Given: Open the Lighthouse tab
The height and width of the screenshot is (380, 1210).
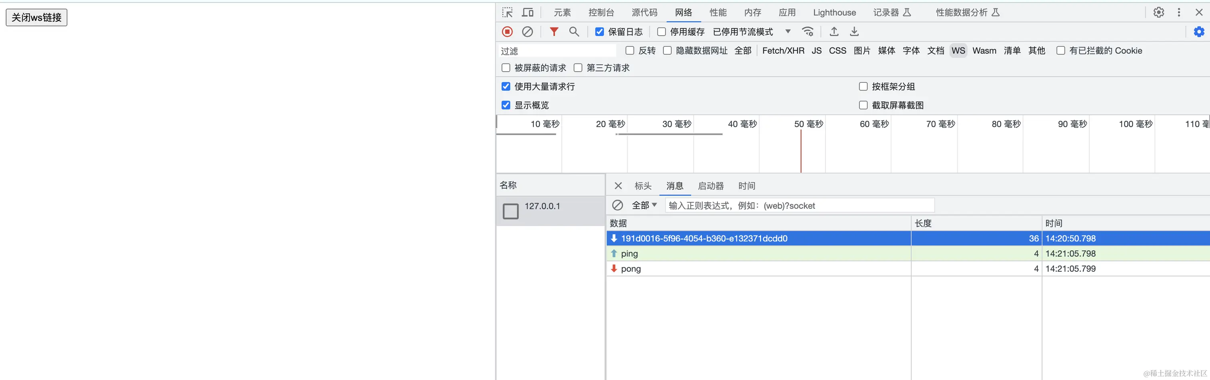Looking at the screenshot, I should coord(835,12).
